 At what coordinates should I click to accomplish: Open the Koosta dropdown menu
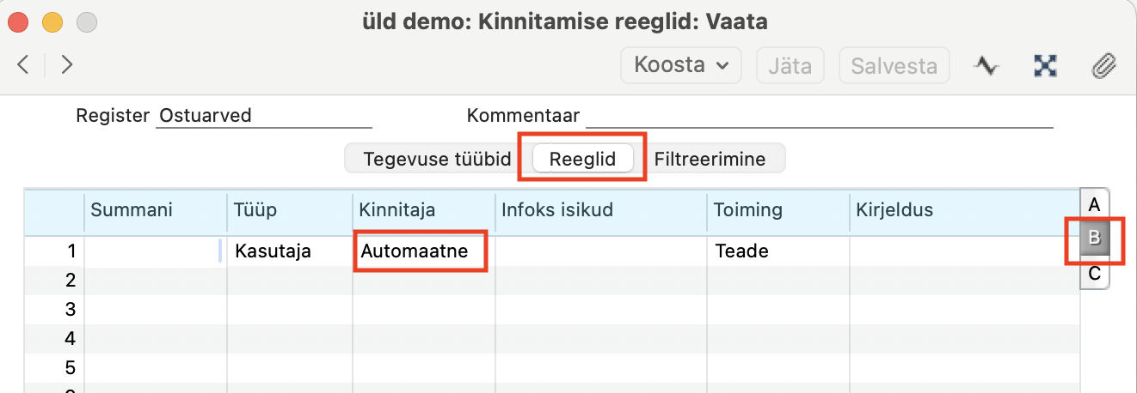point(681,65)
